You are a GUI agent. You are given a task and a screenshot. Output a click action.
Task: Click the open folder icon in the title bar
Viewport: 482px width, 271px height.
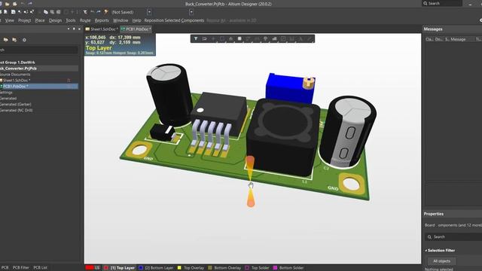point(7,4)
